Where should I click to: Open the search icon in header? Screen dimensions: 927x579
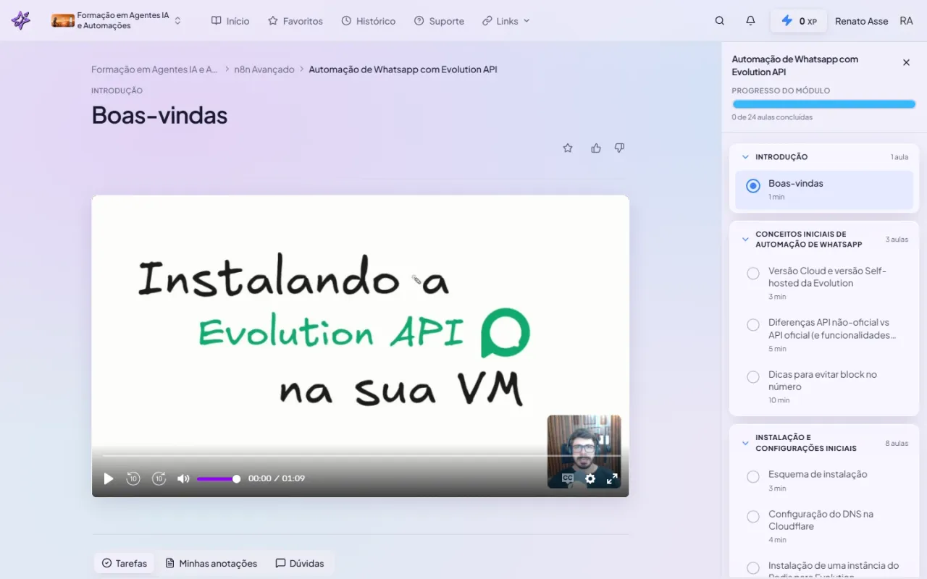point(719,21)
